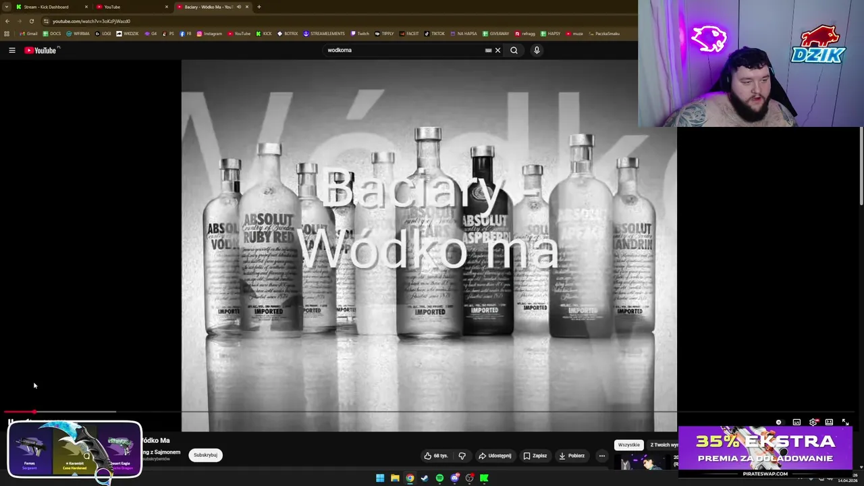The height and width of the screenshot is (486, 864).
Task: Switch to Stream - Kick Dashboard tab
Action: (x=51, y=7)
